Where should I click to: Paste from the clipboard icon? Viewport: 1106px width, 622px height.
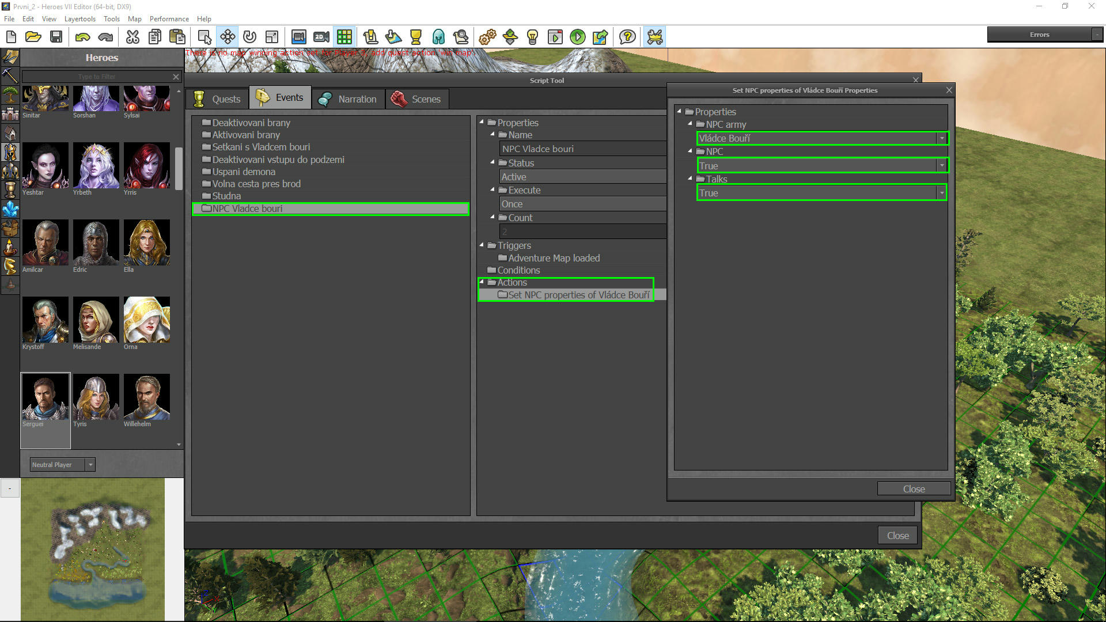[177, 37]
